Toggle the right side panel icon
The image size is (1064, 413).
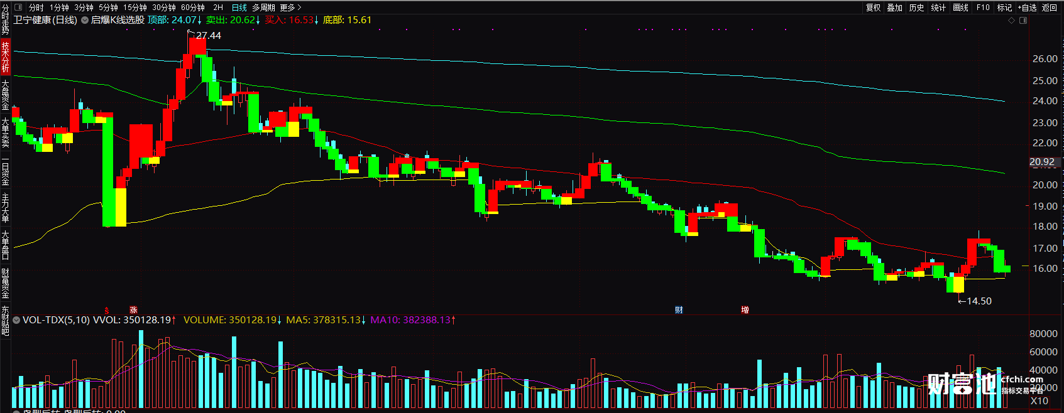tap(1023, 21)
